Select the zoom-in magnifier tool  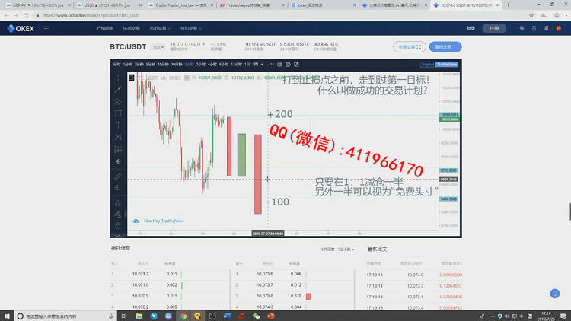[118, 188]
